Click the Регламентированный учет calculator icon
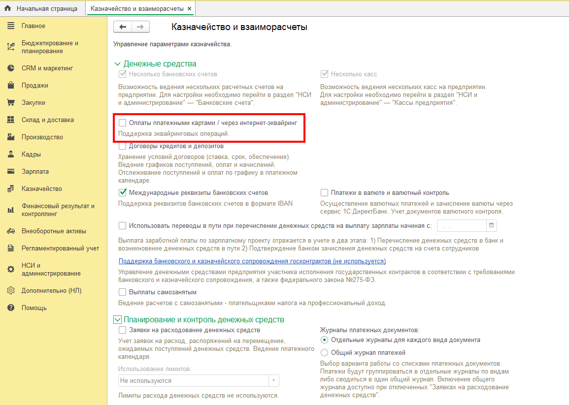 click(x=11, y=249)
